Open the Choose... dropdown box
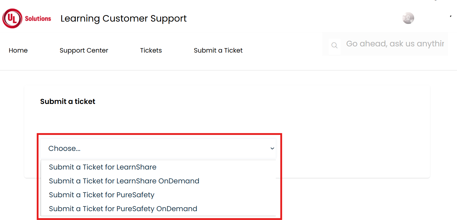The height and width of the screenshot is (220, 457). [158, 148]
